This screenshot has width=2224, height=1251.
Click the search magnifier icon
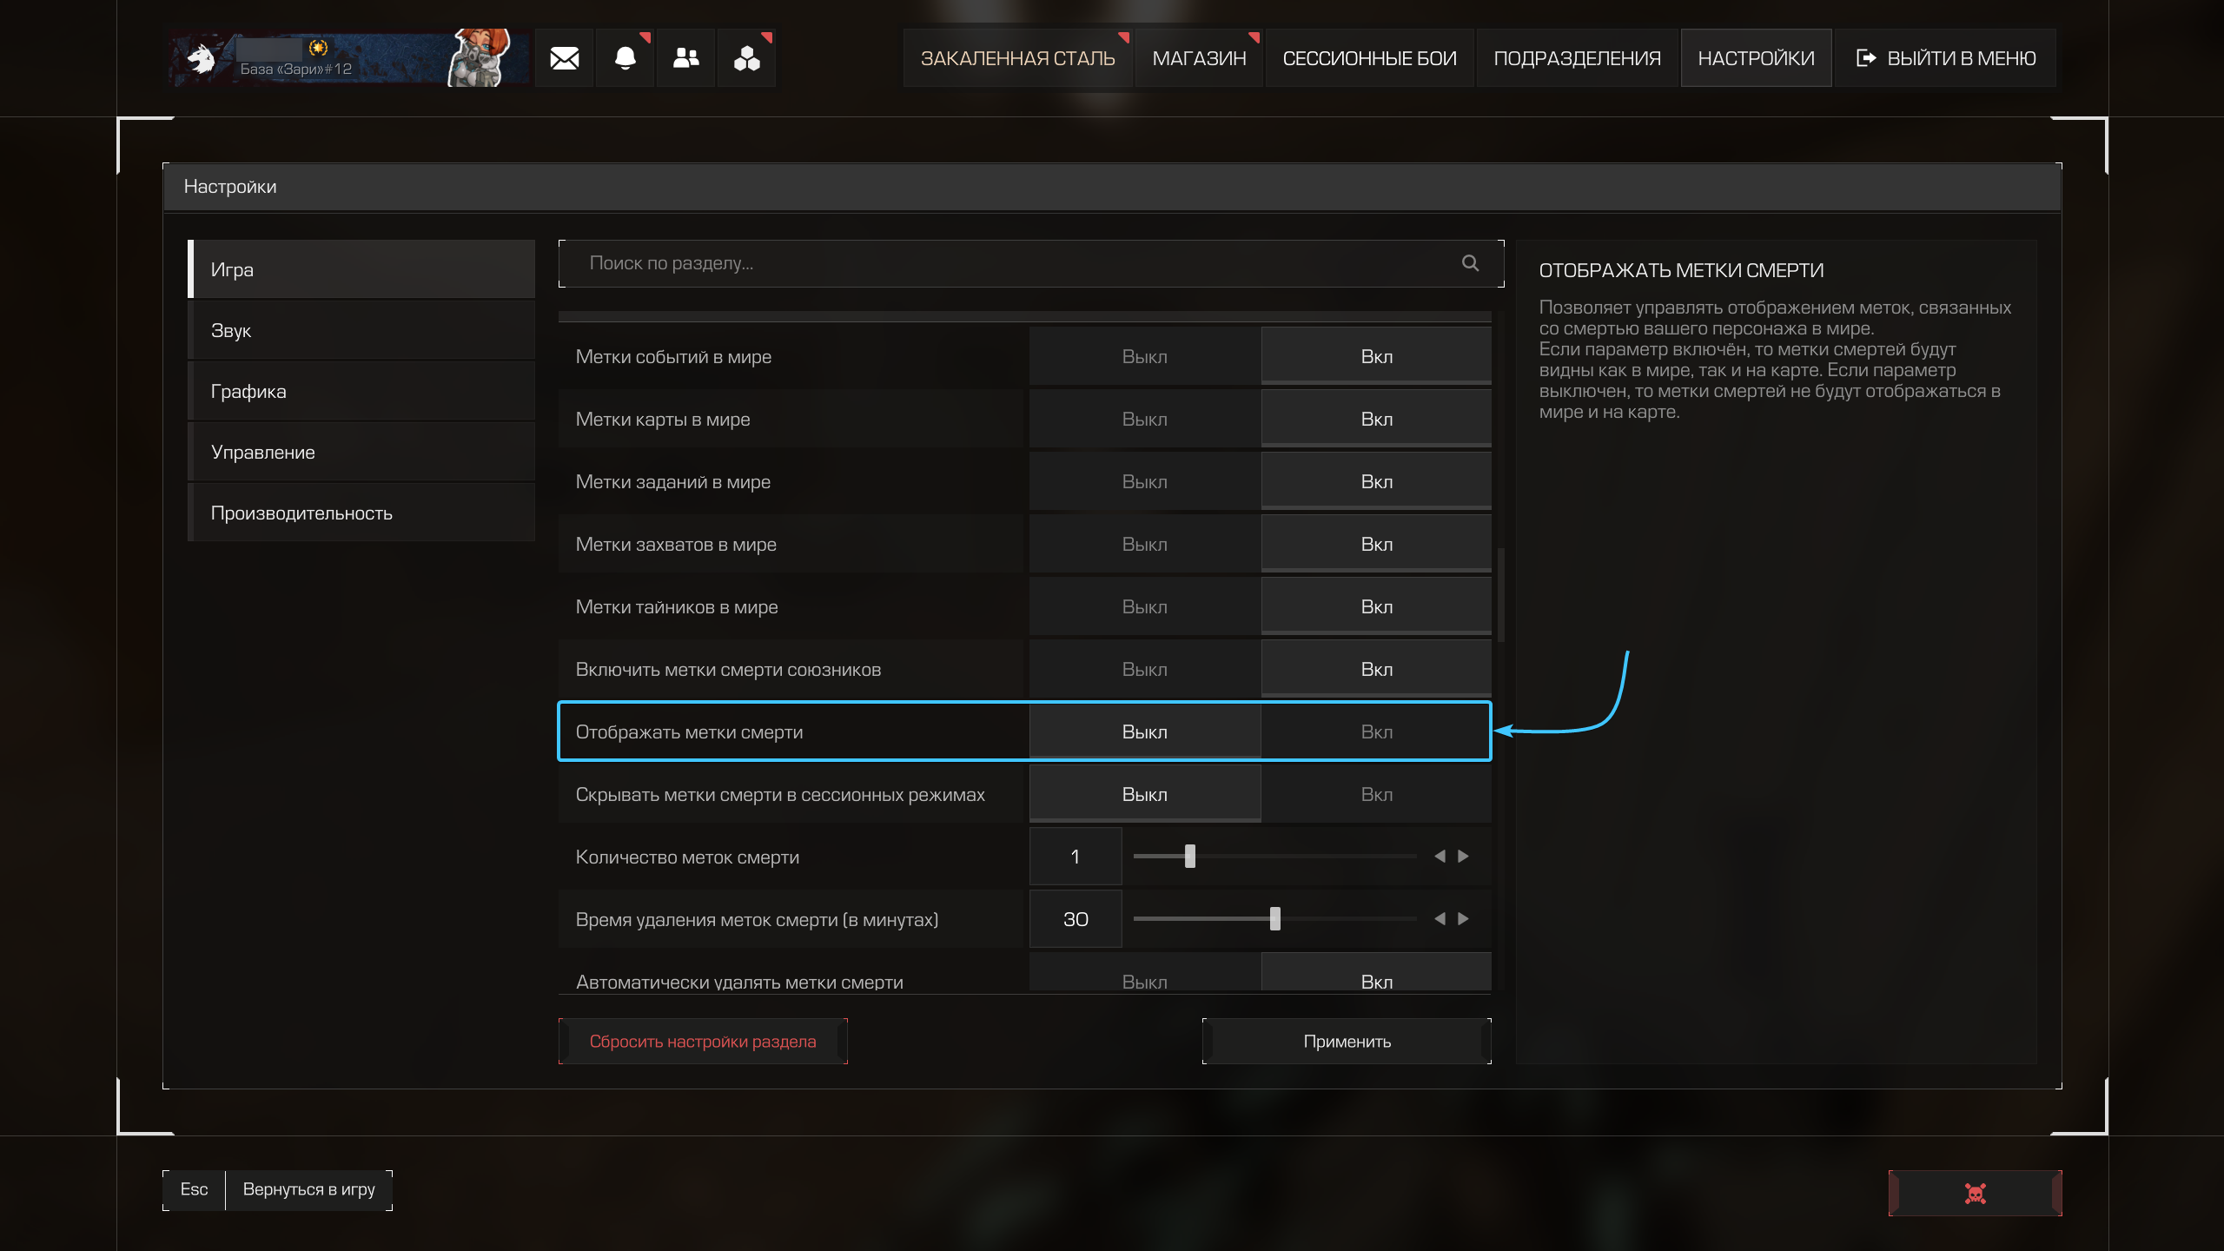[x=1470, y=263]
